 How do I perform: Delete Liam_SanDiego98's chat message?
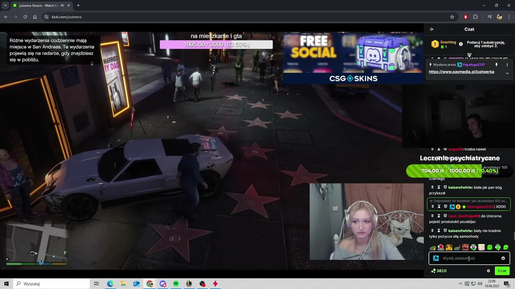pyautogui.click(x=433, y=216)
